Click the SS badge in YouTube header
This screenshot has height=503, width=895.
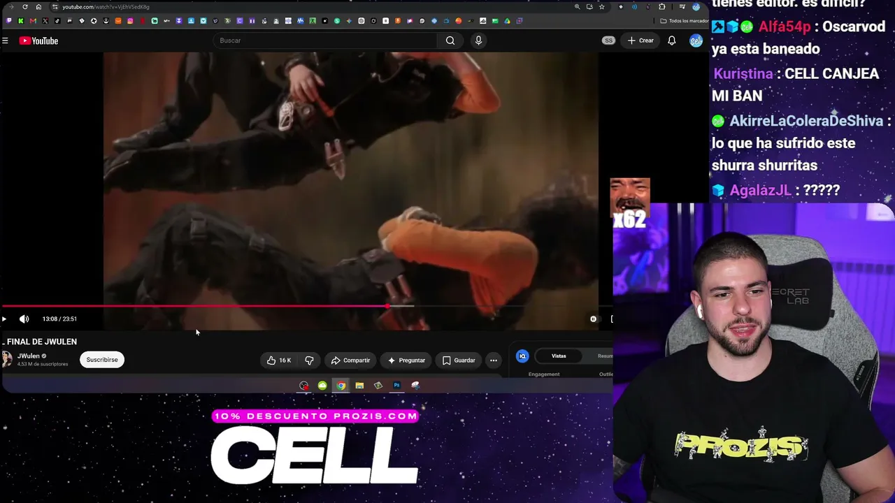pos(608,41)
